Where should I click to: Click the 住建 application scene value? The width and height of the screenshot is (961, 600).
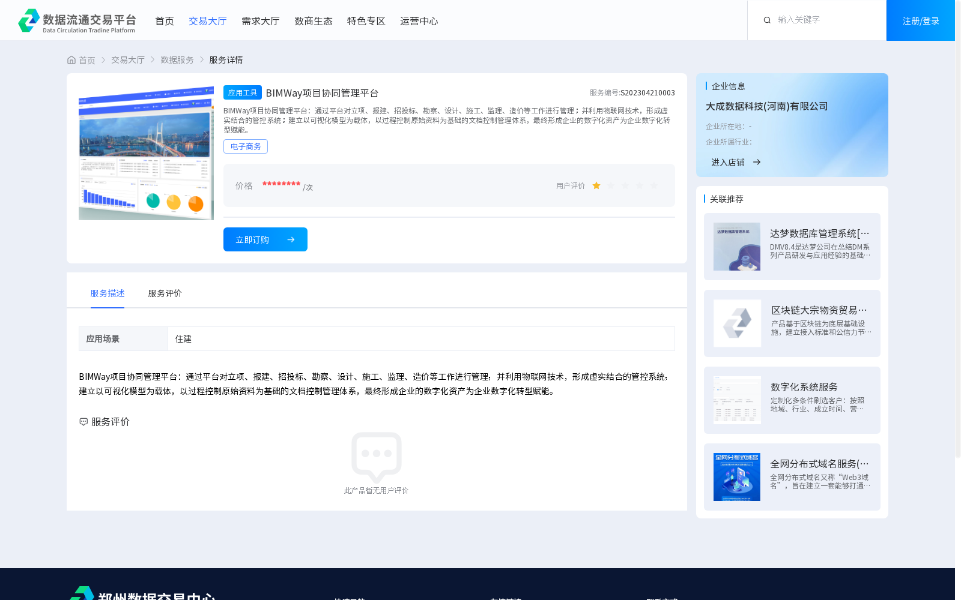[183, 339]
